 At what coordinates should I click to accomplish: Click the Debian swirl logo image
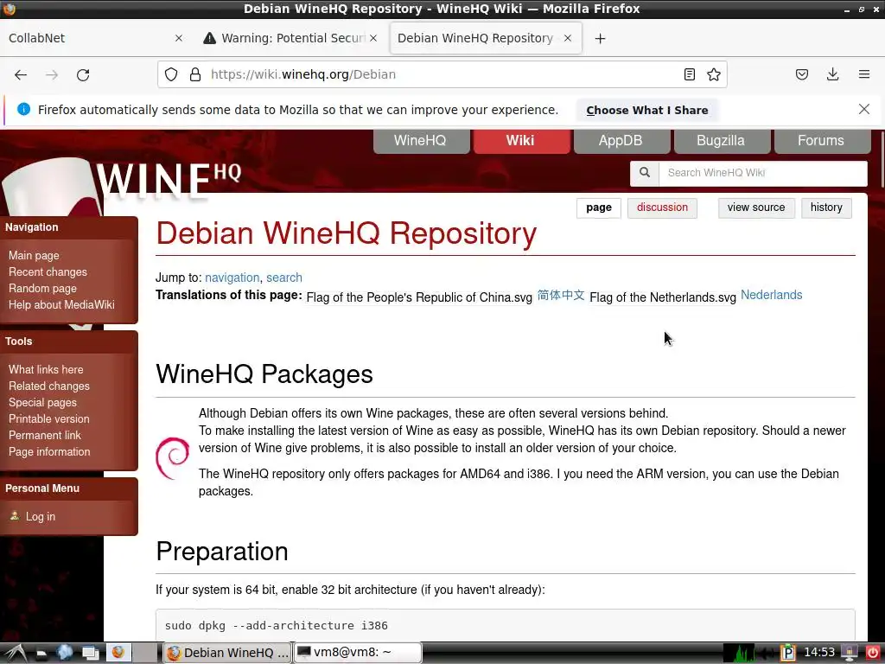172,458
